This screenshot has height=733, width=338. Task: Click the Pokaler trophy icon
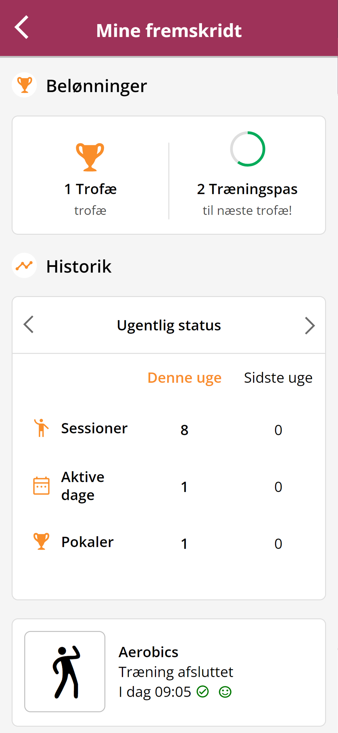pos(41,542)
